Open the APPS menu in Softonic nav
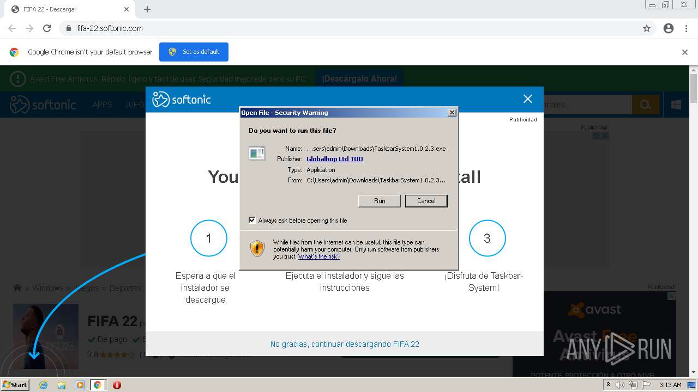Screen dimensions: 698x392 [x=102, y=105]
